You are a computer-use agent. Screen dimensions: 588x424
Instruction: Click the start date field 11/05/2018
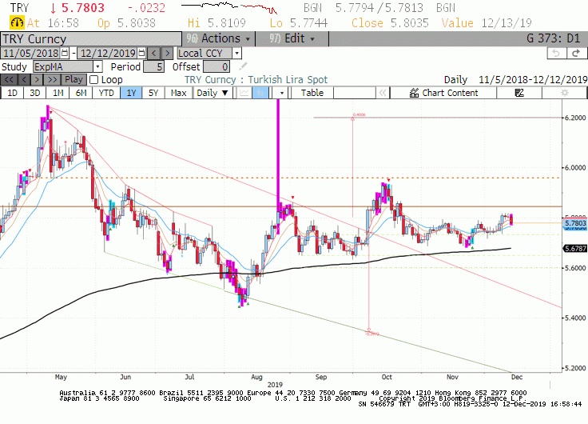point(31,53)
